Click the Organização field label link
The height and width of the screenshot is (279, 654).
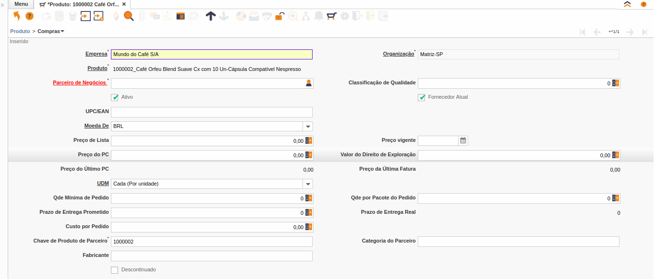[399, 54]
